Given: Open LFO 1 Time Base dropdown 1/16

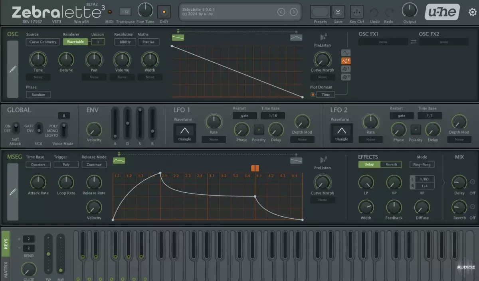Looking at the screenshot, I should (x=273, y=115).
